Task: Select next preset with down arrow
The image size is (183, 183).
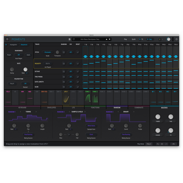Action: [x=110, y=39]
